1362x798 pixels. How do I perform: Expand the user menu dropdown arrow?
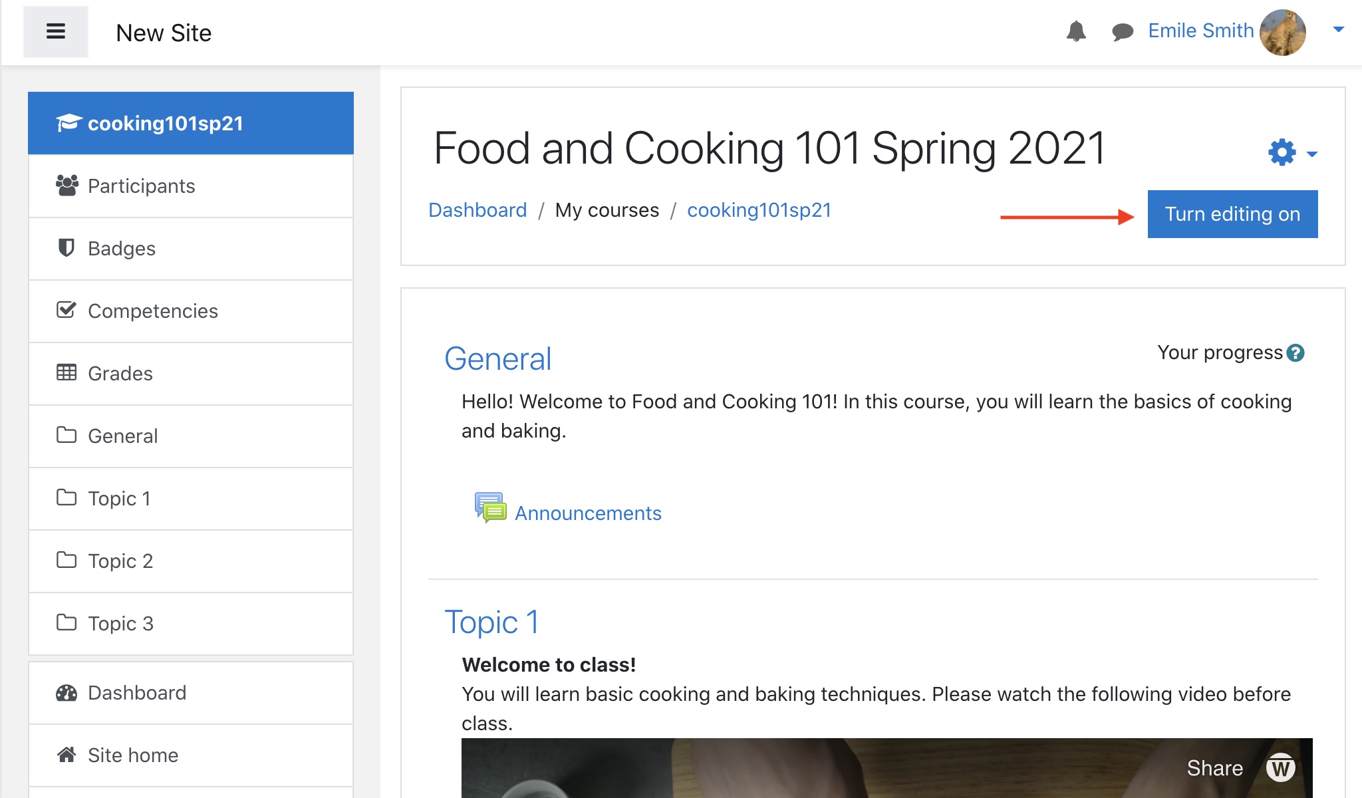pyautogui.click(x=1338, y=29)
